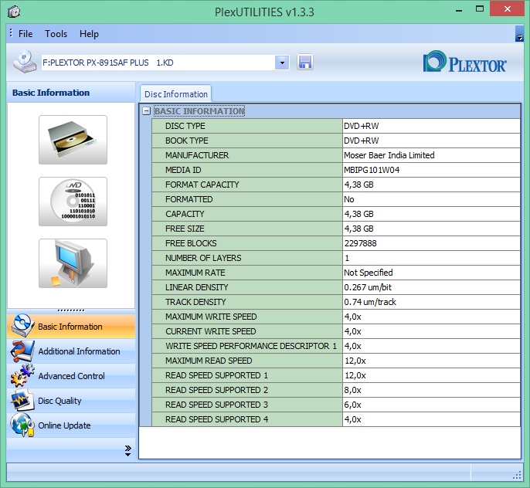Open Online Update section

coord(71,425)
